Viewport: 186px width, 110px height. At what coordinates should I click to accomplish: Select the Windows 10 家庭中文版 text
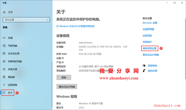tap(91, 103)
